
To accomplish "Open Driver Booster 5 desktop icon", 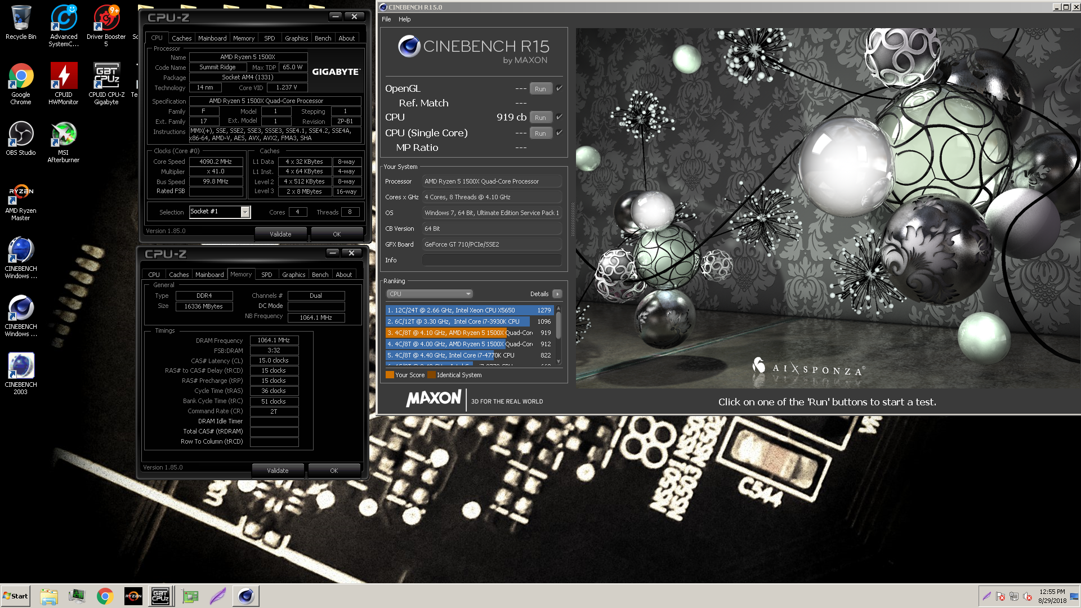I will pos(106,25).
